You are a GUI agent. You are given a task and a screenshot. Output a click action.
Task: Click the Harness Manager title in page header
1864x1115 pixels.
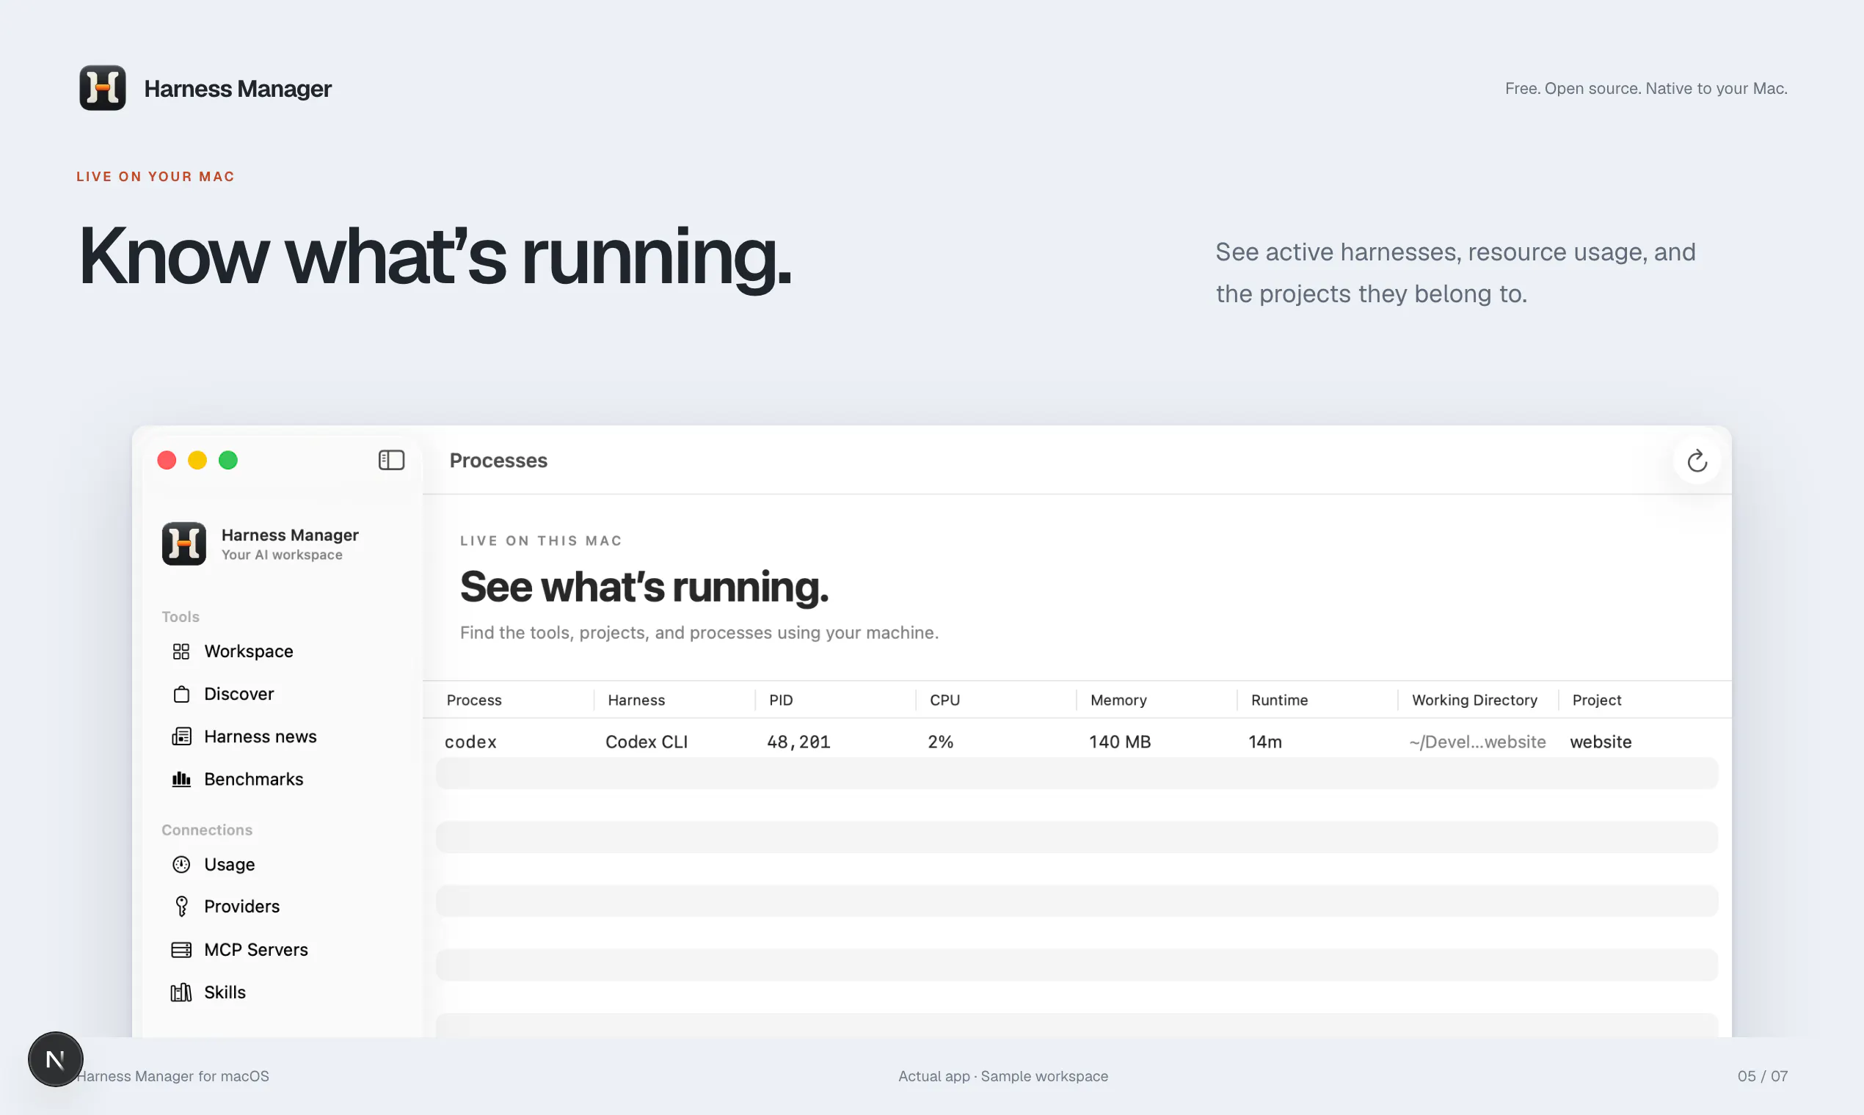pyautogui.click(x=238, y=89)
